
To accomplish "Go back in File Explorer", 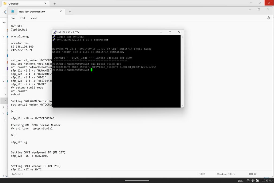I will tap(4, 23).
